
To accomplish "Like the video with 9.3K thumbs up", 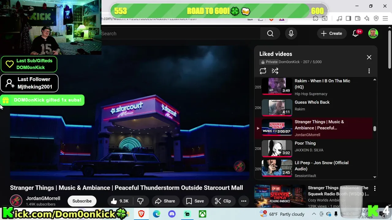I will click(120, 201).
